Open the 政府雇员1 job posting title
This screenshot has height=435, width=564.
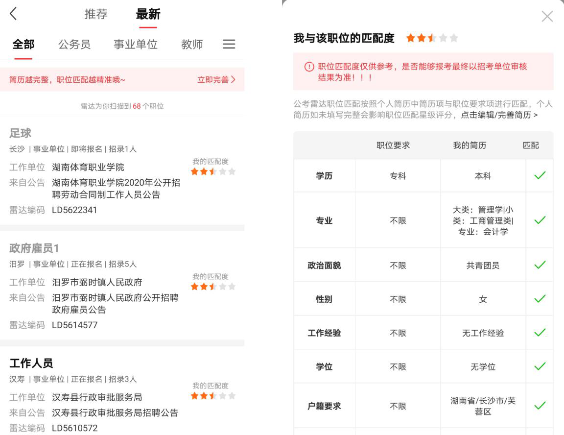(34, 248)
